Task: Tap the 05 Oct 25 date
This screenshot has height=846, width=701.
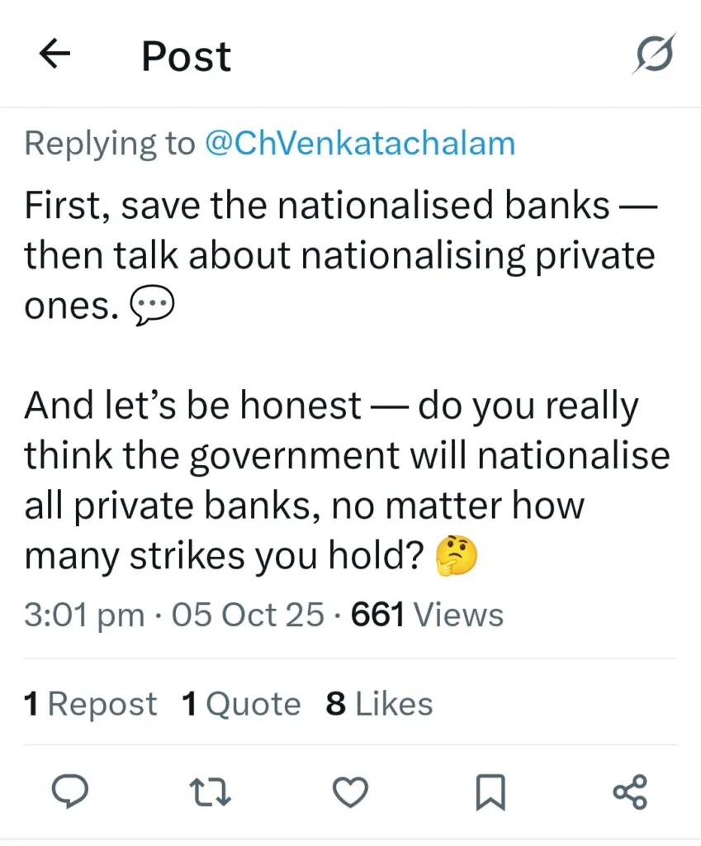Action: pos(247,615)
